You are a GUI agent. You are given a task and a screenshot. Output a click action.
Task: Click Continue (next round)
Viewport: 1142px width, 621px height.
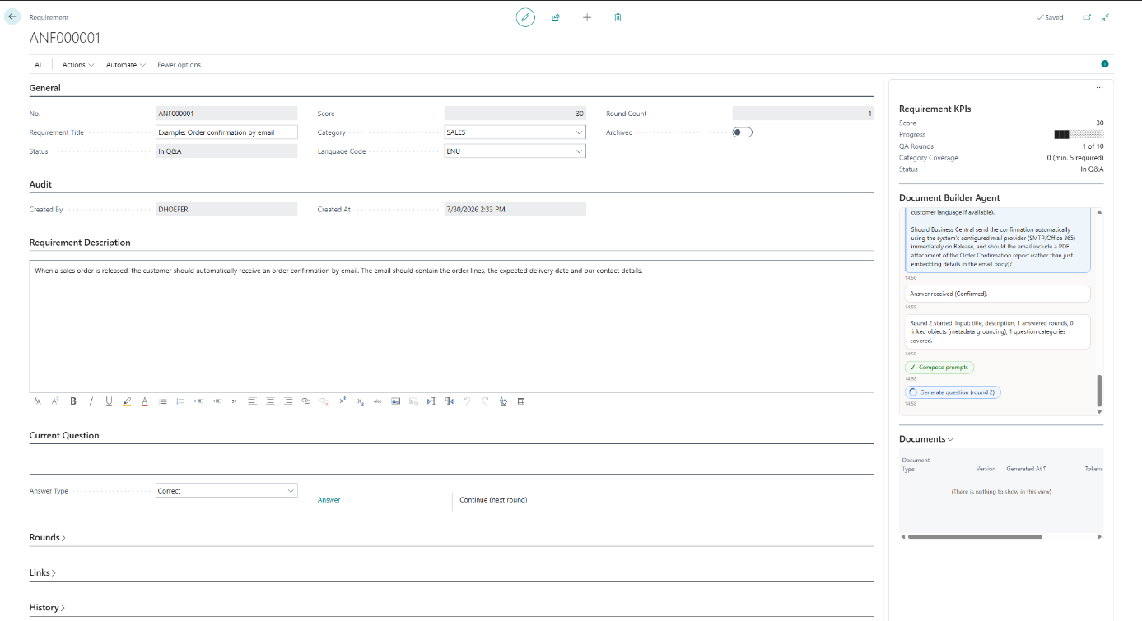click(x=493, y=500)
